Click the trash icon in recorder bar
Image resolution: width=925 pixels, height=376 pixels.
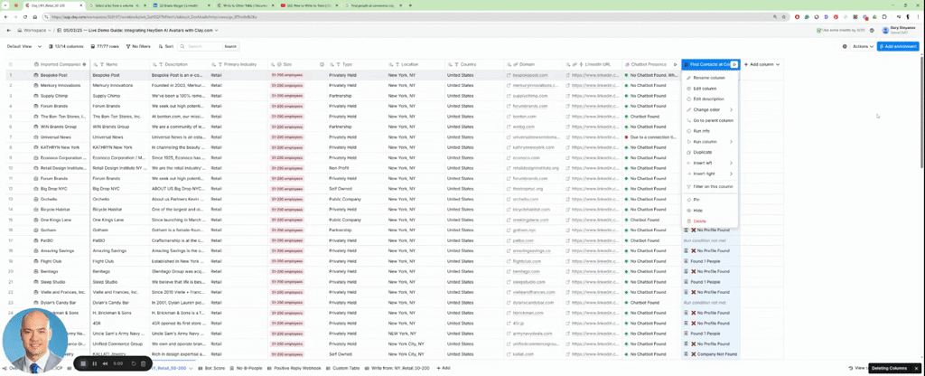[x=144, y=364]
